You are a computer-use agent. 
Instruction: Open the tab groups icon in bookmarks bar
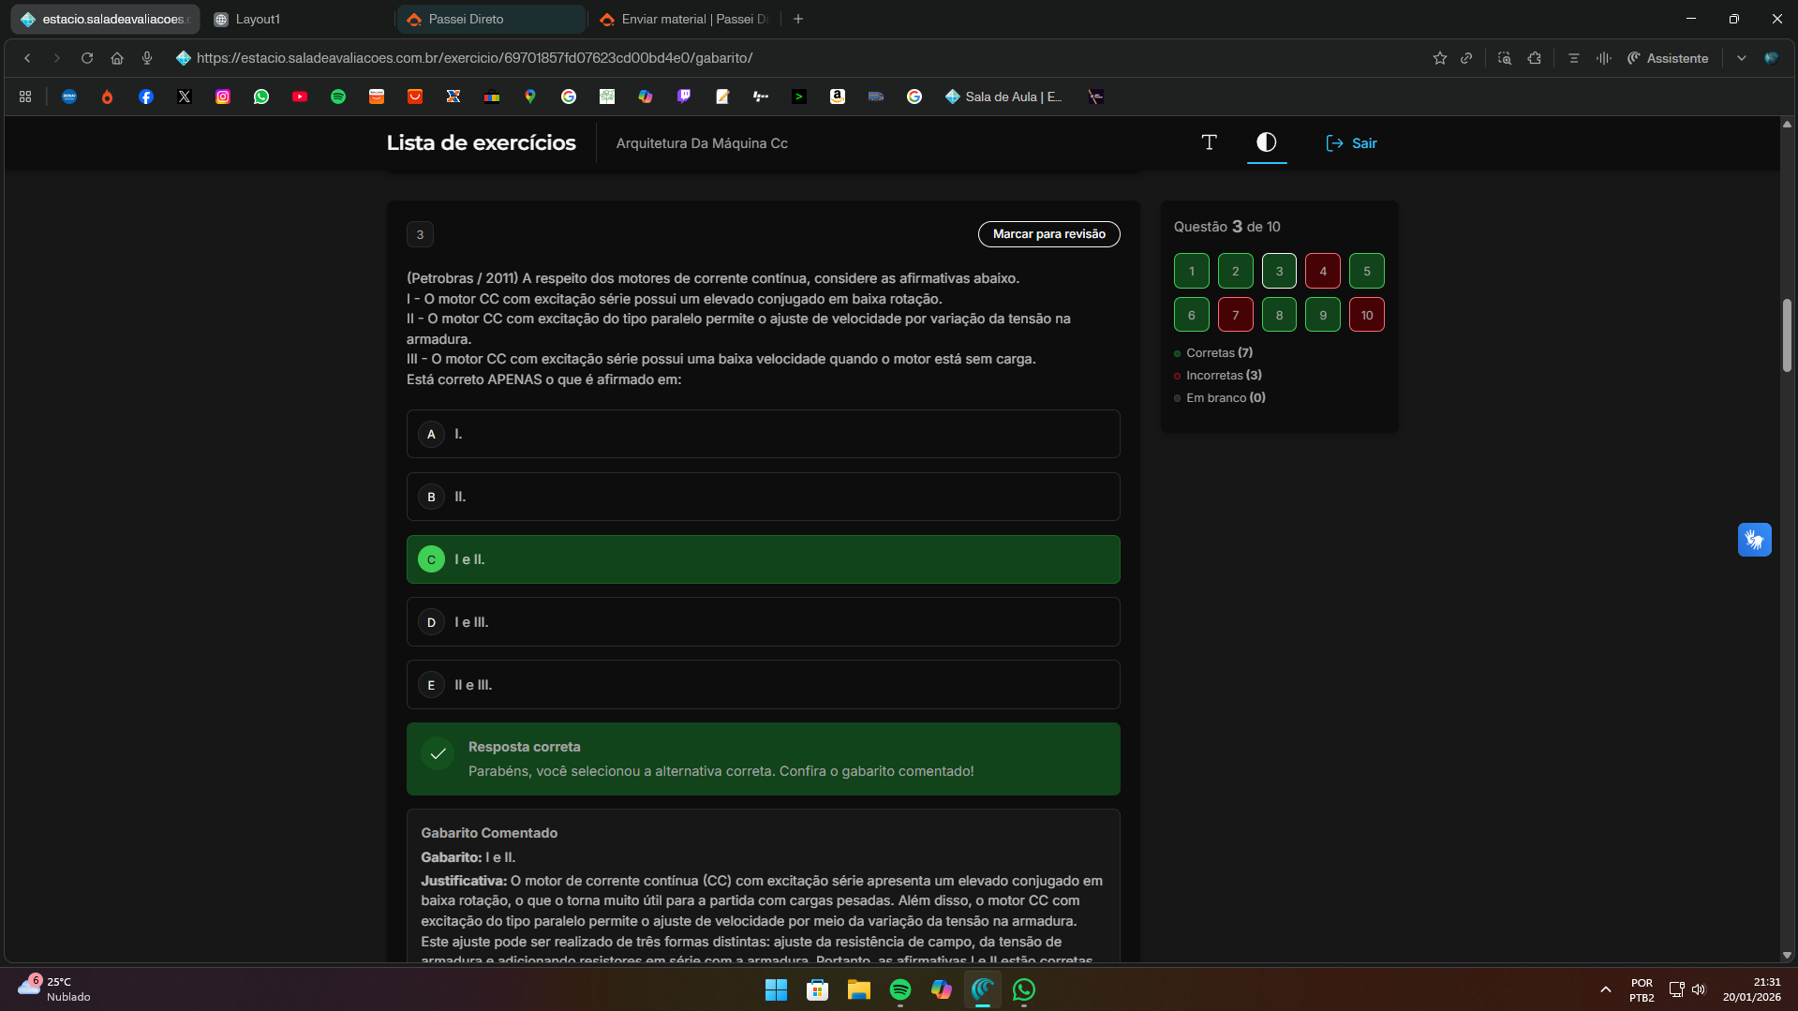25,97
